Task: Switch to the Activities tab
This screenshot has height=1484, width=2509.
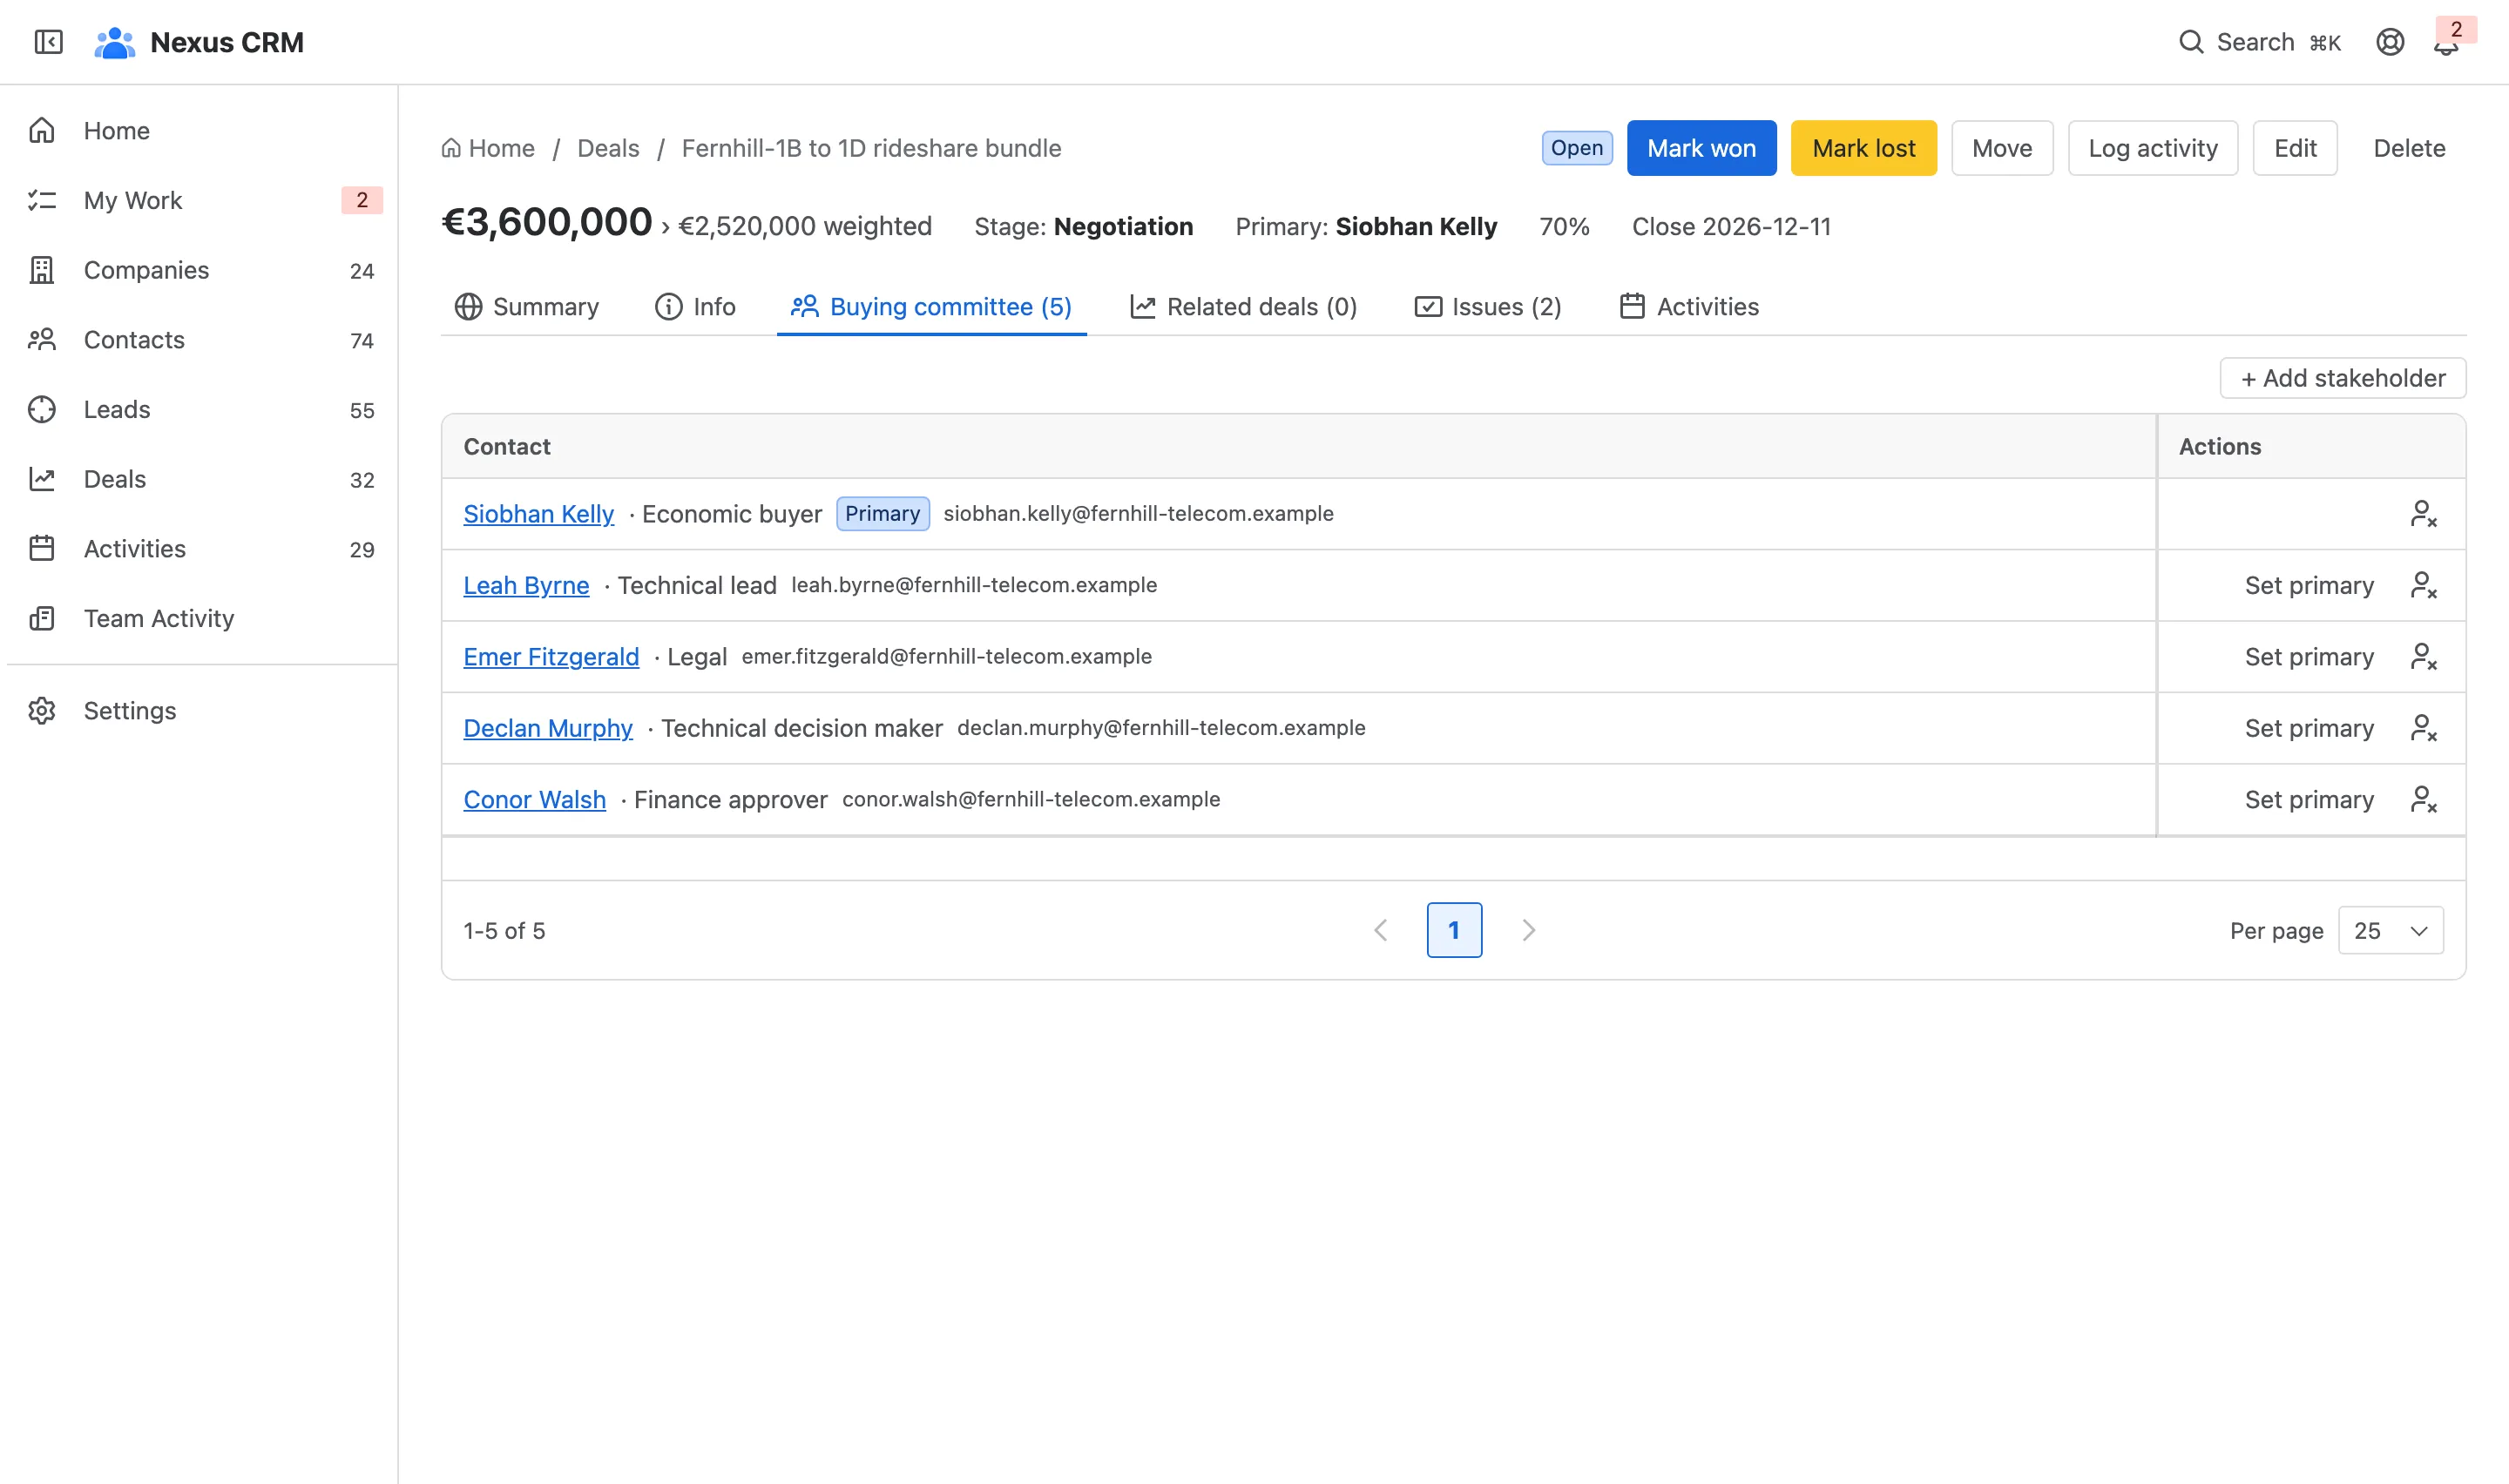Action: click(x=1689, y=307)
